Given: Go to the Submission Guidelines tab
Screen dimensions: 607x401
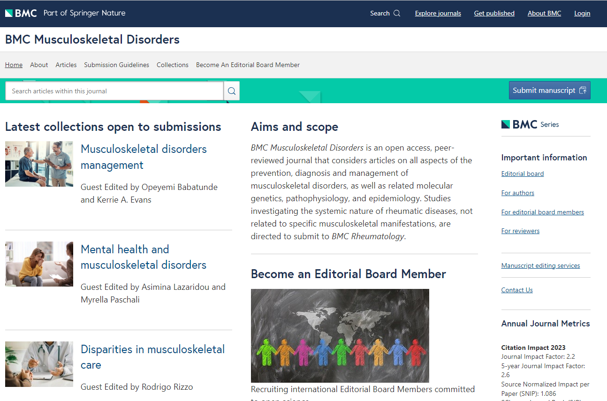Looking at the screenshot, I should coord(116,65).
